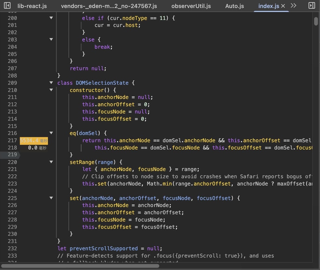The image size is (320, 270).
Task: Fold the set(anchorNode, ...) method on line 225
Action: pos(51,198)
